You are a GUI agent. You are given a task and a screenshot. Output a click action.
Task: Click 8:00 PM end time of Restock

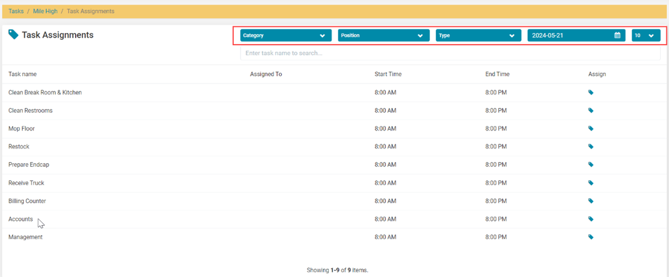point(496,147)
